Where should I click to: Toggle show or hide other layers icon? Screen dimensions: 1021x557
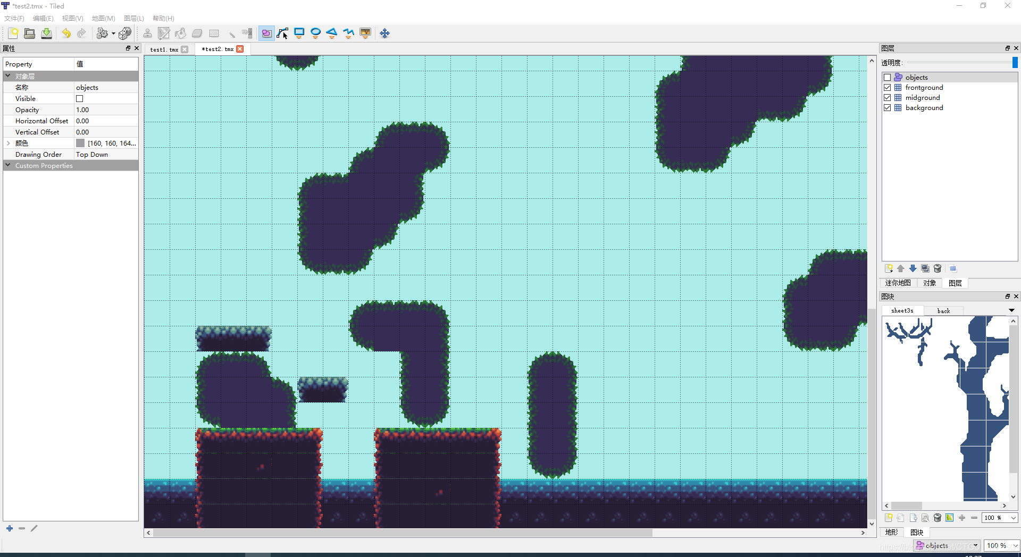[x=953, y=268]
